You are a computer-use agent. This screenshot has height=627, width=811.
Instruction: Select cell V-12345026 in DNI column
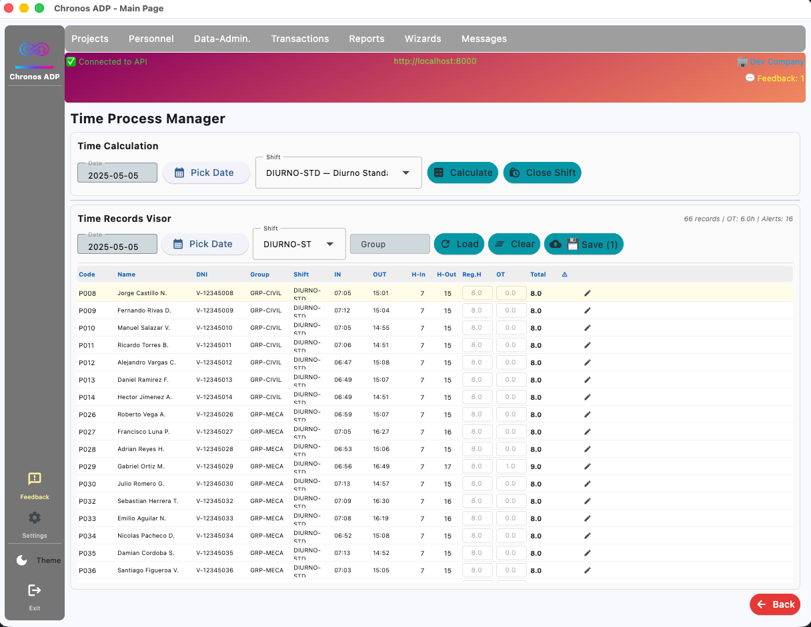215,414
